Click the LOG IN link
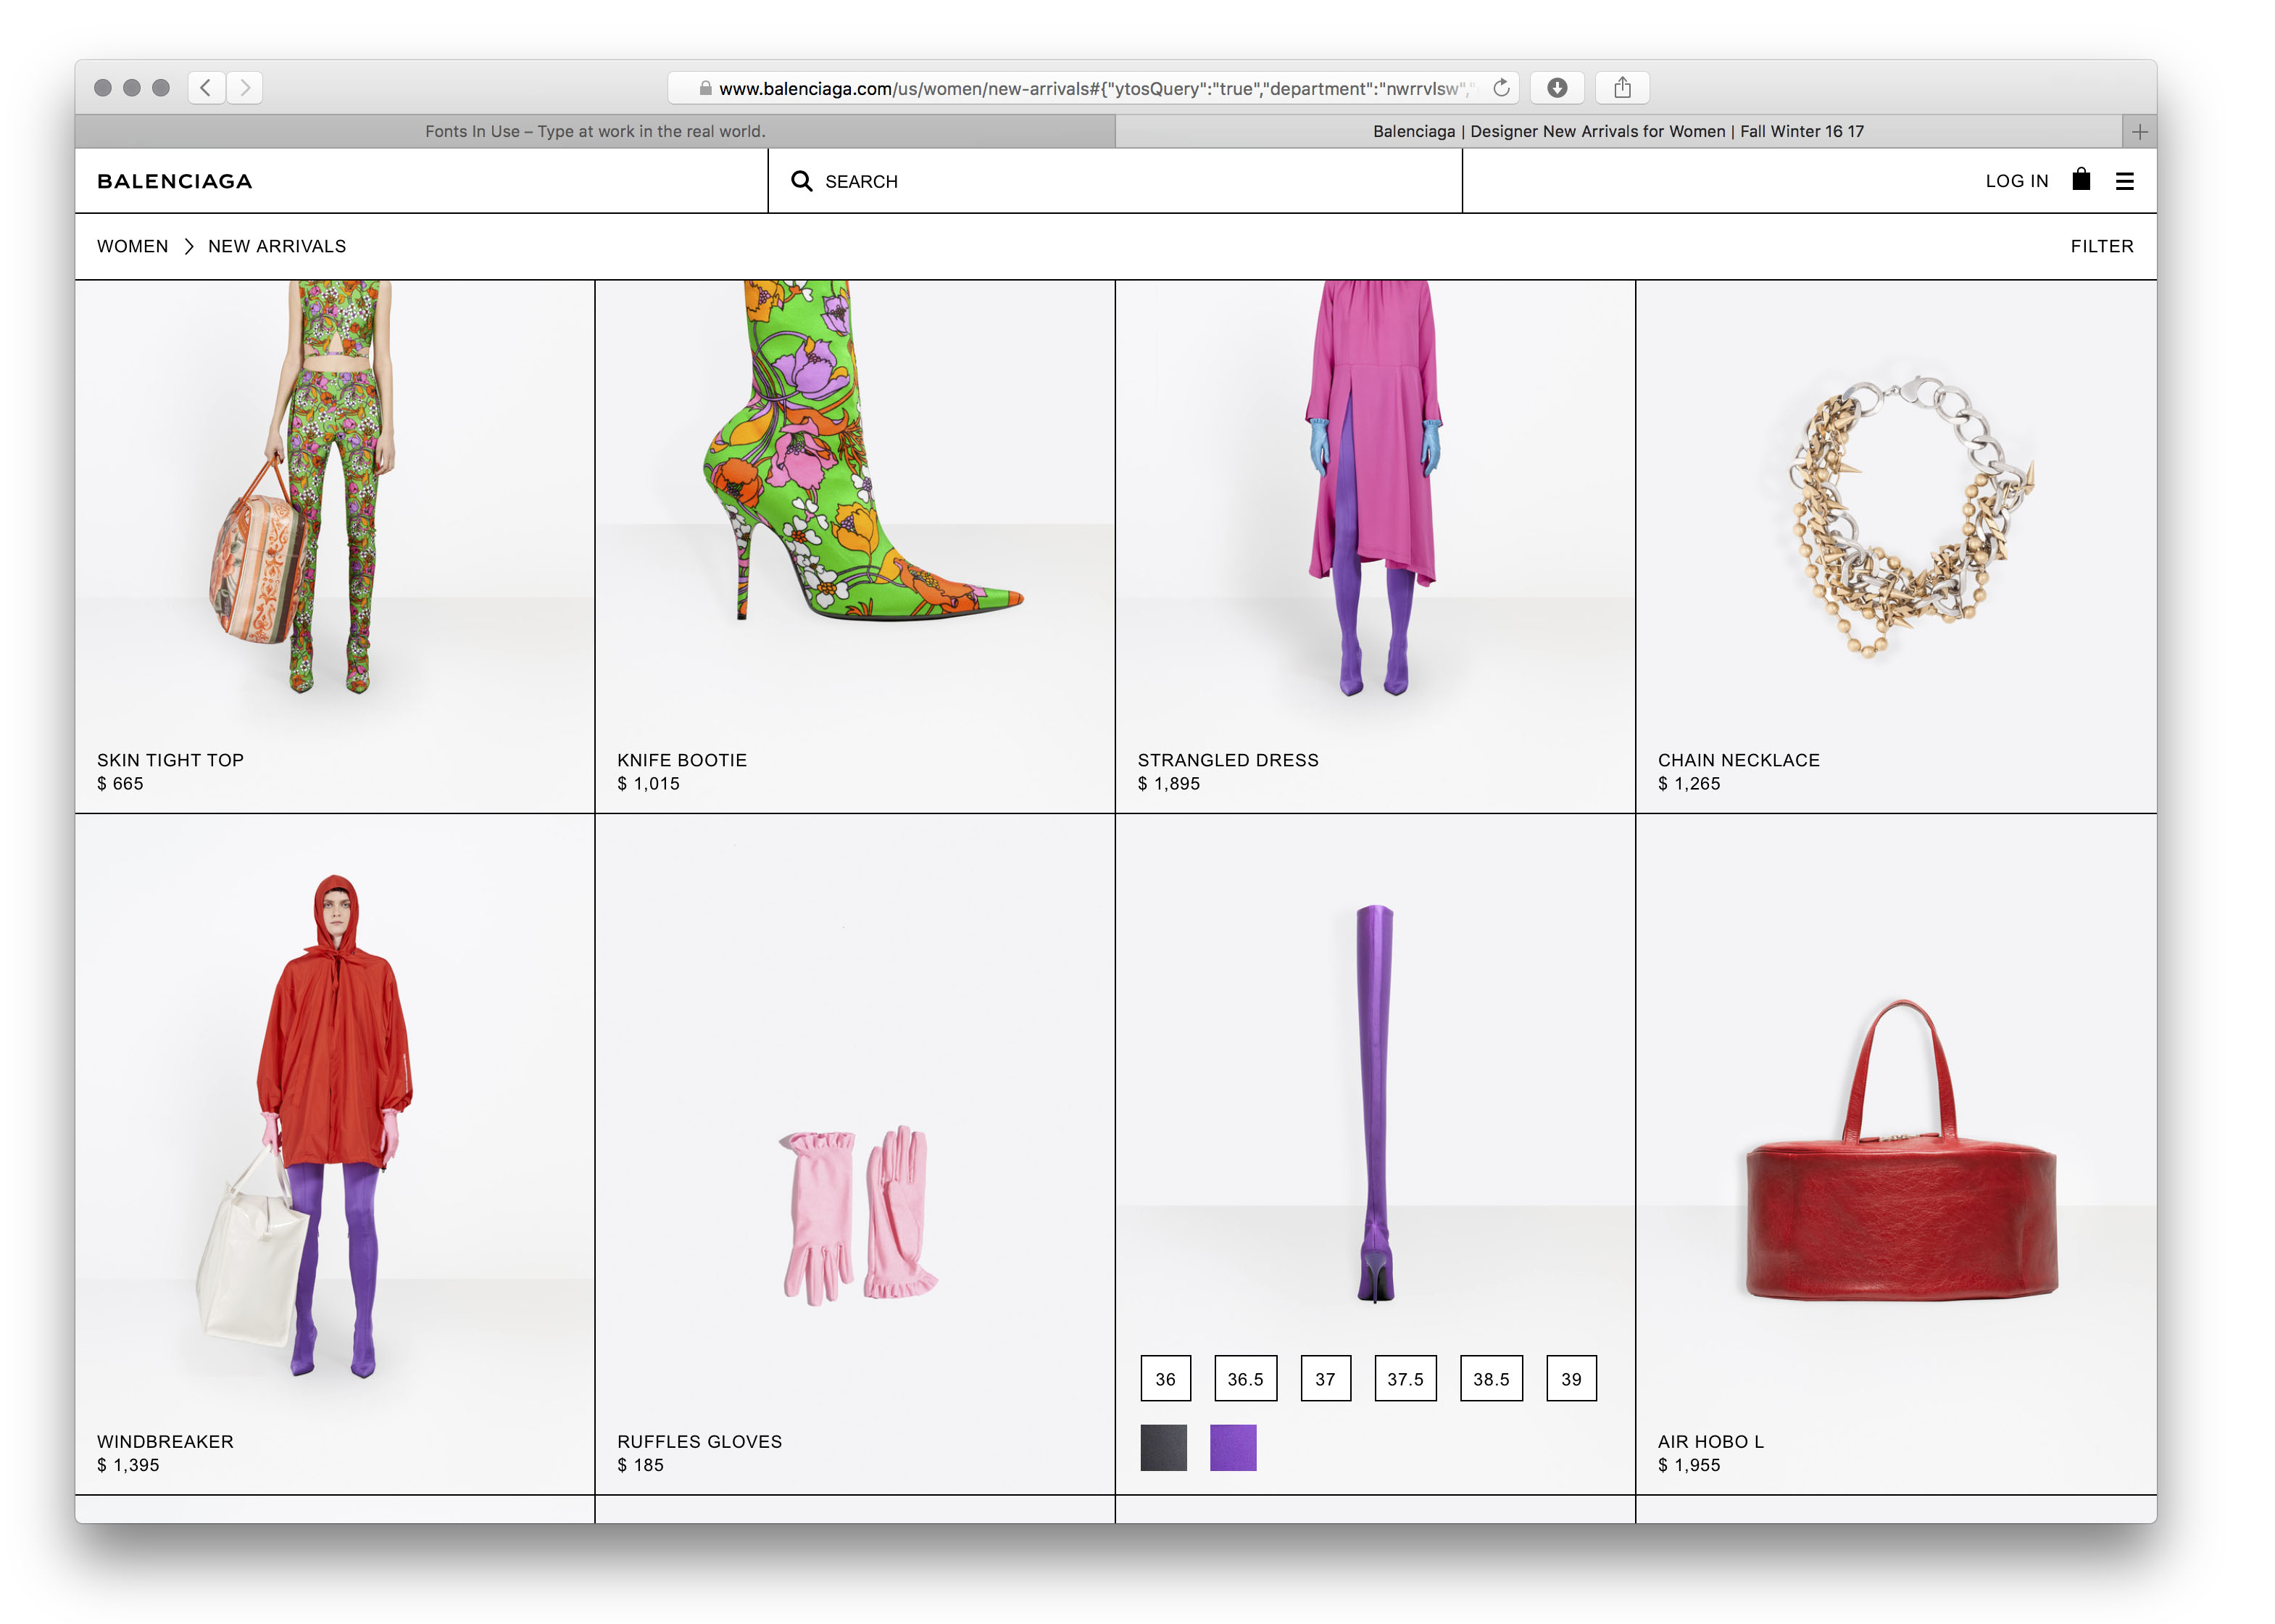2275x1624 pixels. [2016, 181]
